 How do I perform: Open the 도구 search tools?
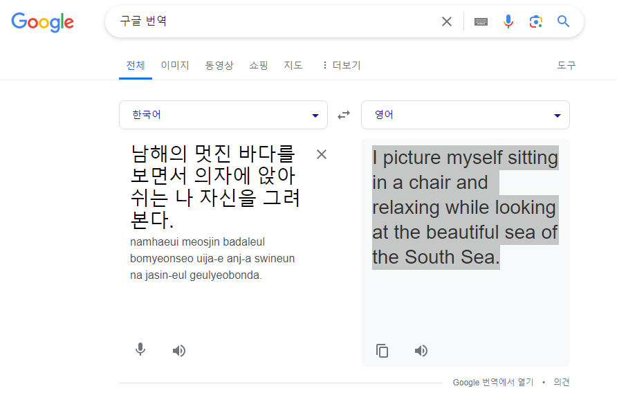tap(567, 66)
